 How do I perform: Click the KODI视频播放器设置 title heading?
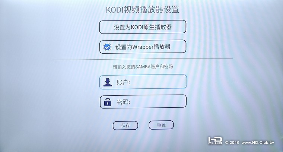coord(142,10)
